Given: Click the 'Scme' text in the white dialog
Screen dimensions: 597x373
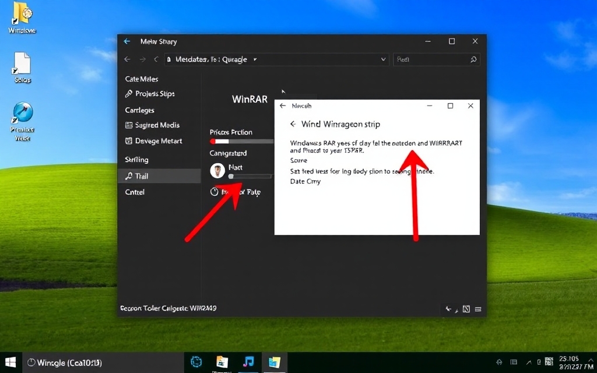Looking at the screenshot, I should pos(299,161).
